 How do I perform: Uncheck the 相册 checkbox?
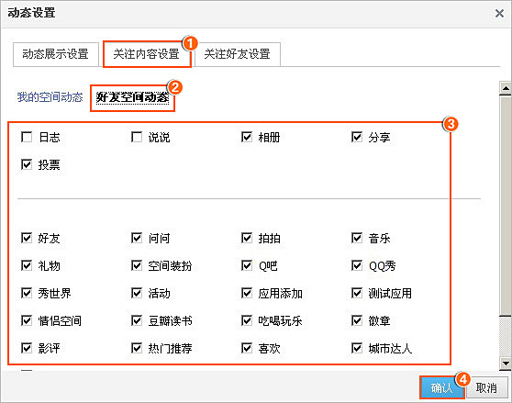247,137
